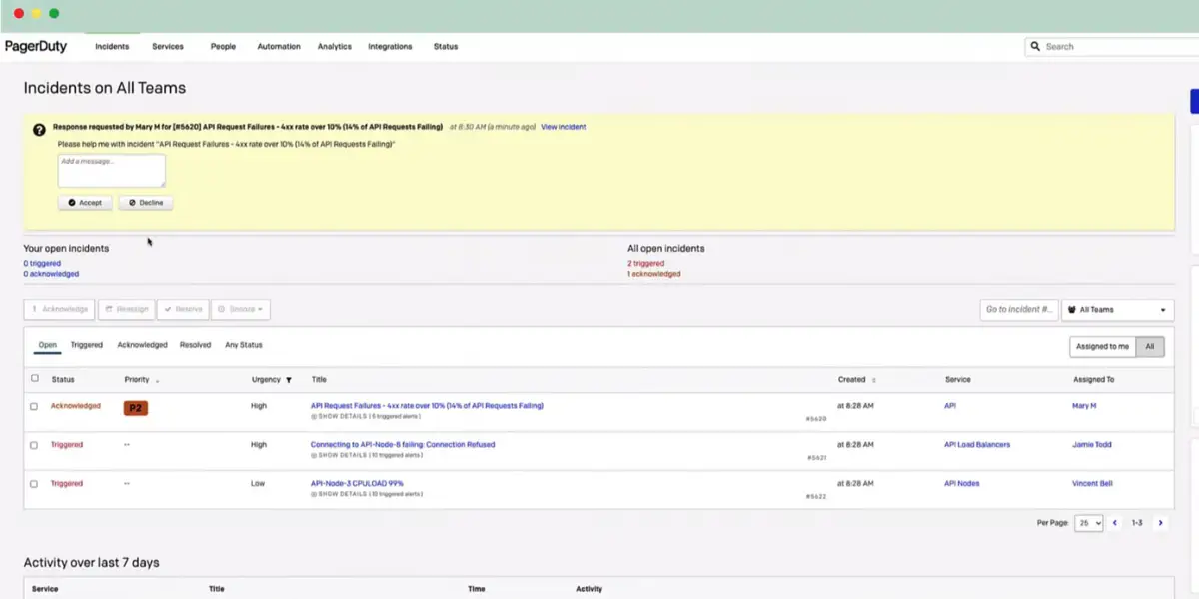Open the Incidents menu
The width and height of the screenshot is (1199, 599).
point(112,47)
